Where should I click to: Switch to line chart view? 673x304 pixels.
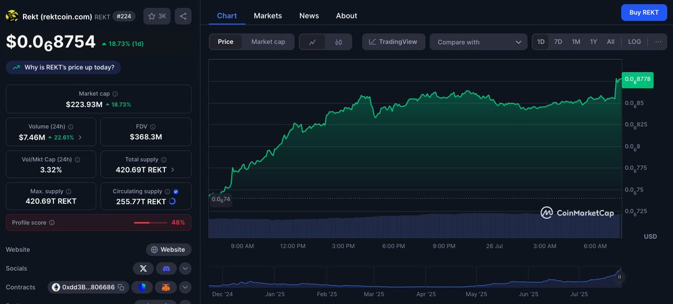(x=312, y=42)
